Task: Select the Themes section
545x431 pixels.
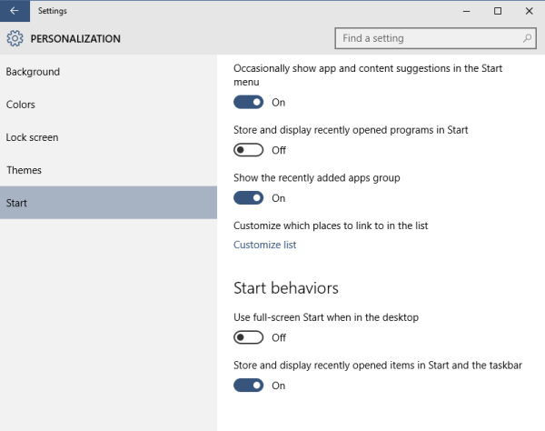Action: pos(24,170)
